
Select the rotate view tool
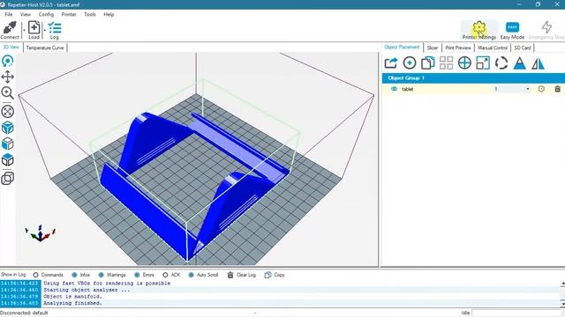(8, 61)
